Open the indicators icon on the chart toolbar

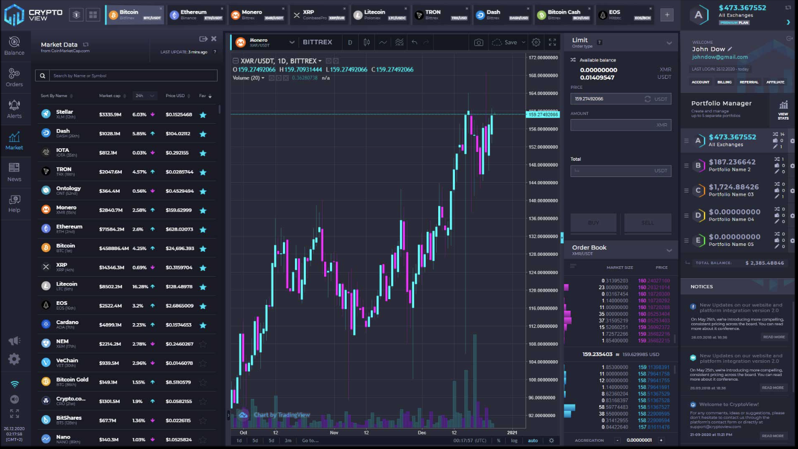[399, 42]
